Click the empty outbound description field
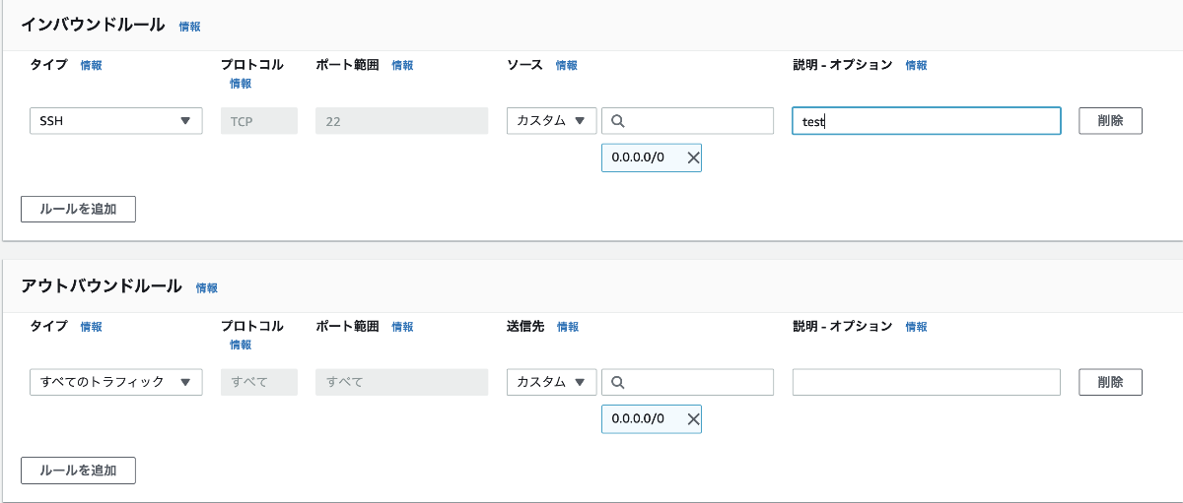The width and height of the screenshot is (1183, 503). (x=926, y=382)
